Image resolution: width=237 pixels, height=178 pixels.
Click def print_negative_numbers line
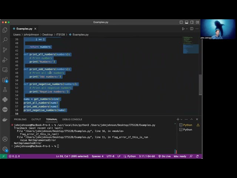coord(50,84)
